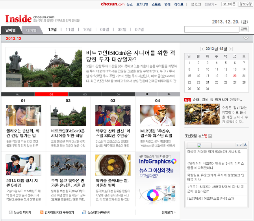The image size is (254, 221).
Task: Click the InfoGraphics banner
Action: tap(158, 179)
